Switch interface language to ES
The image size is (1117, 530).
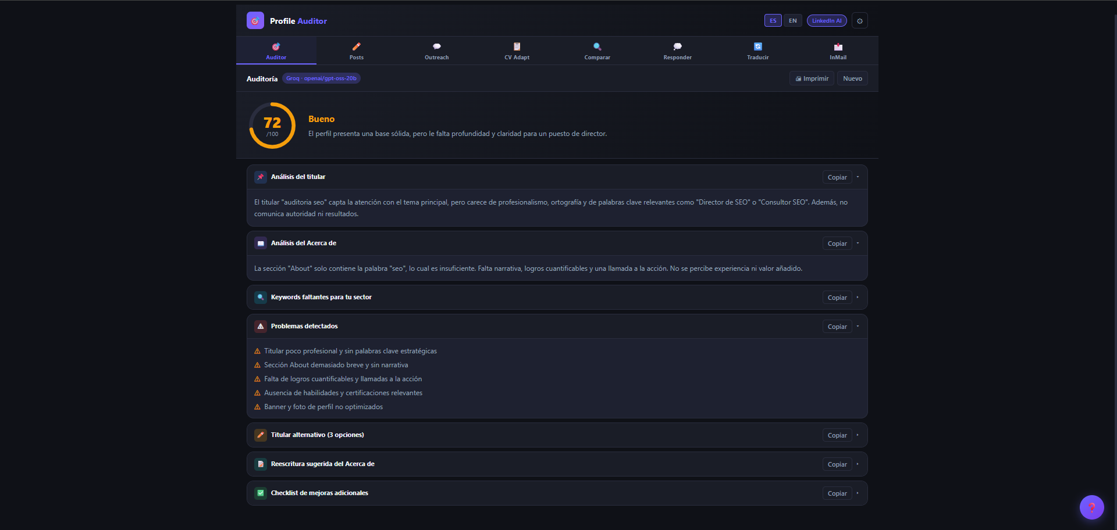point(773,21)
